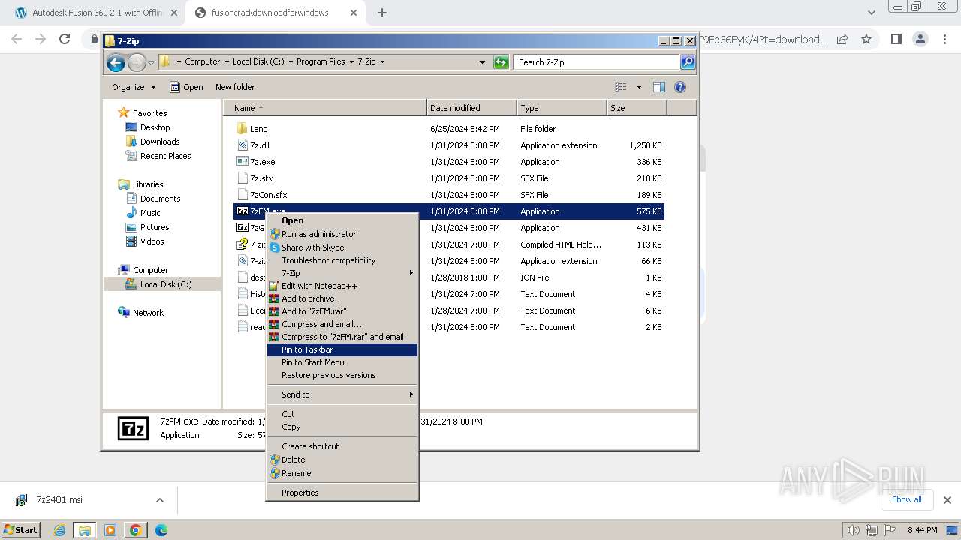Expand the recent pages dropdown arrow

pyautogui.click(x=152, y=62)
